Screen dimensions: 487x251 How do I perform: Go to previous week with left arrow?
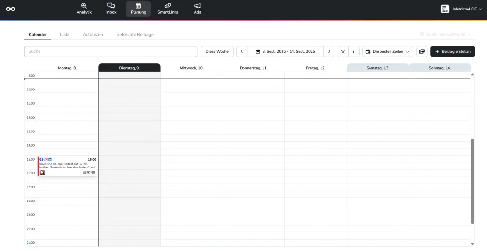(x=242, y=51)
